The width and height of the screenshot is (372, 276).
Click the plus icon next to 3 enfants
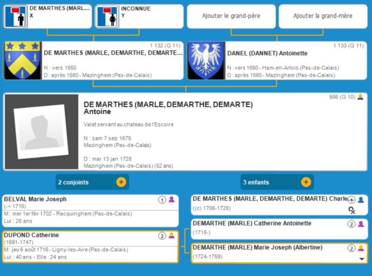(306, 182)
